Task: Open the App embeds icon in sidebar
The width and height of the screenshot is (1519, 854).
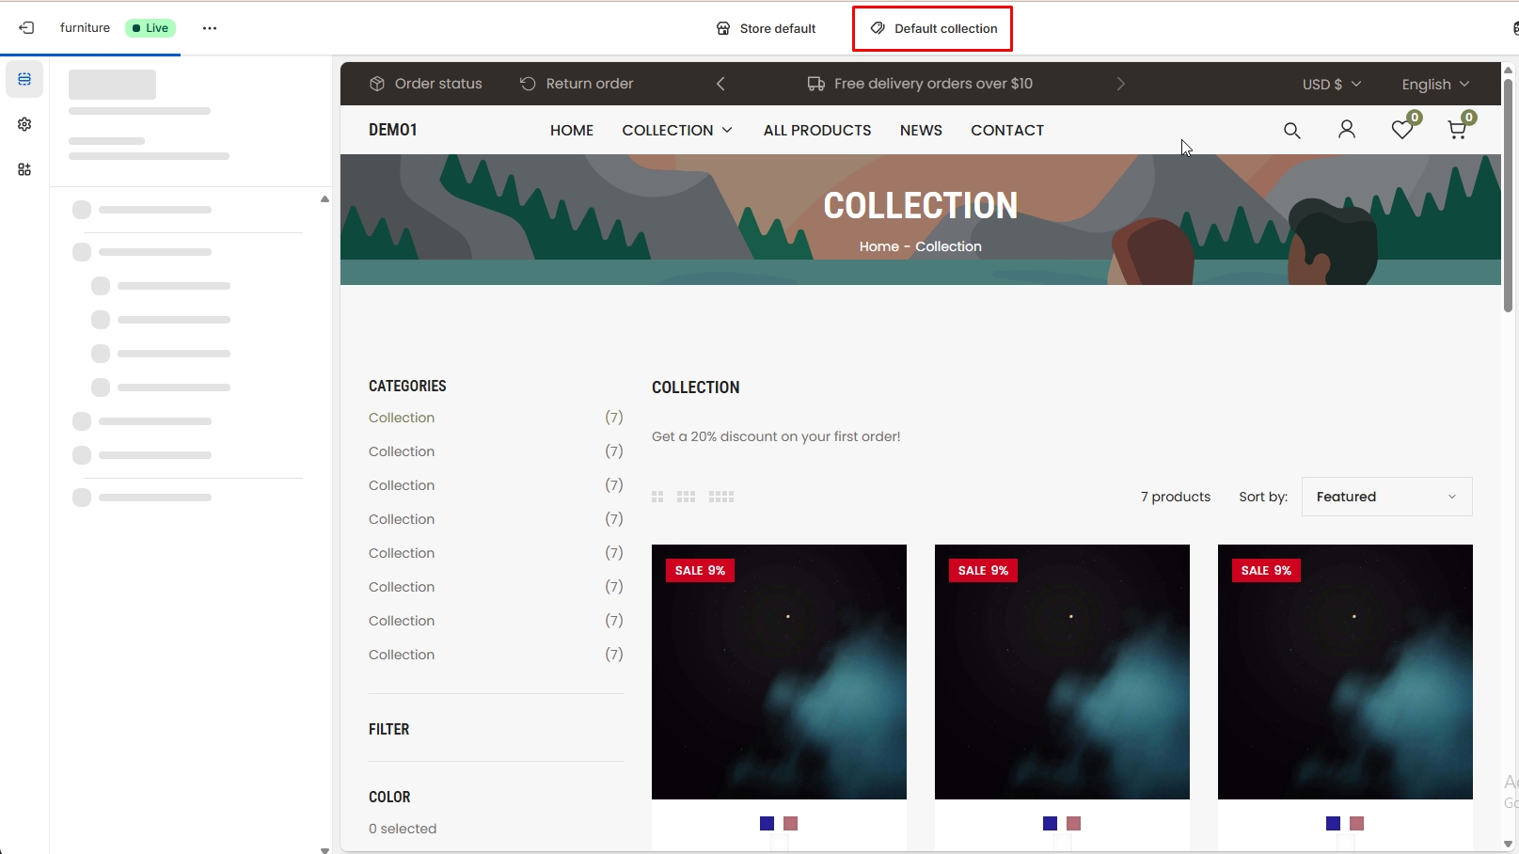Action: pos(24,169)
